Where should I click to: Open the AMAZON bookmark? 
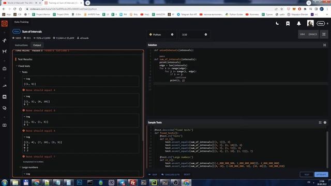[158, 14]
